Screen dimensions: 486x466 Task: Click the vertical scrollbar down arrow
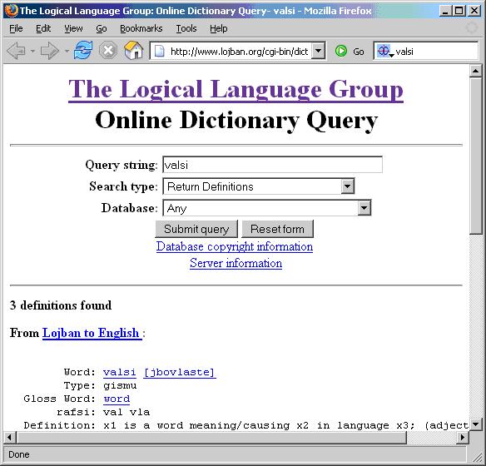pos(476,424)
